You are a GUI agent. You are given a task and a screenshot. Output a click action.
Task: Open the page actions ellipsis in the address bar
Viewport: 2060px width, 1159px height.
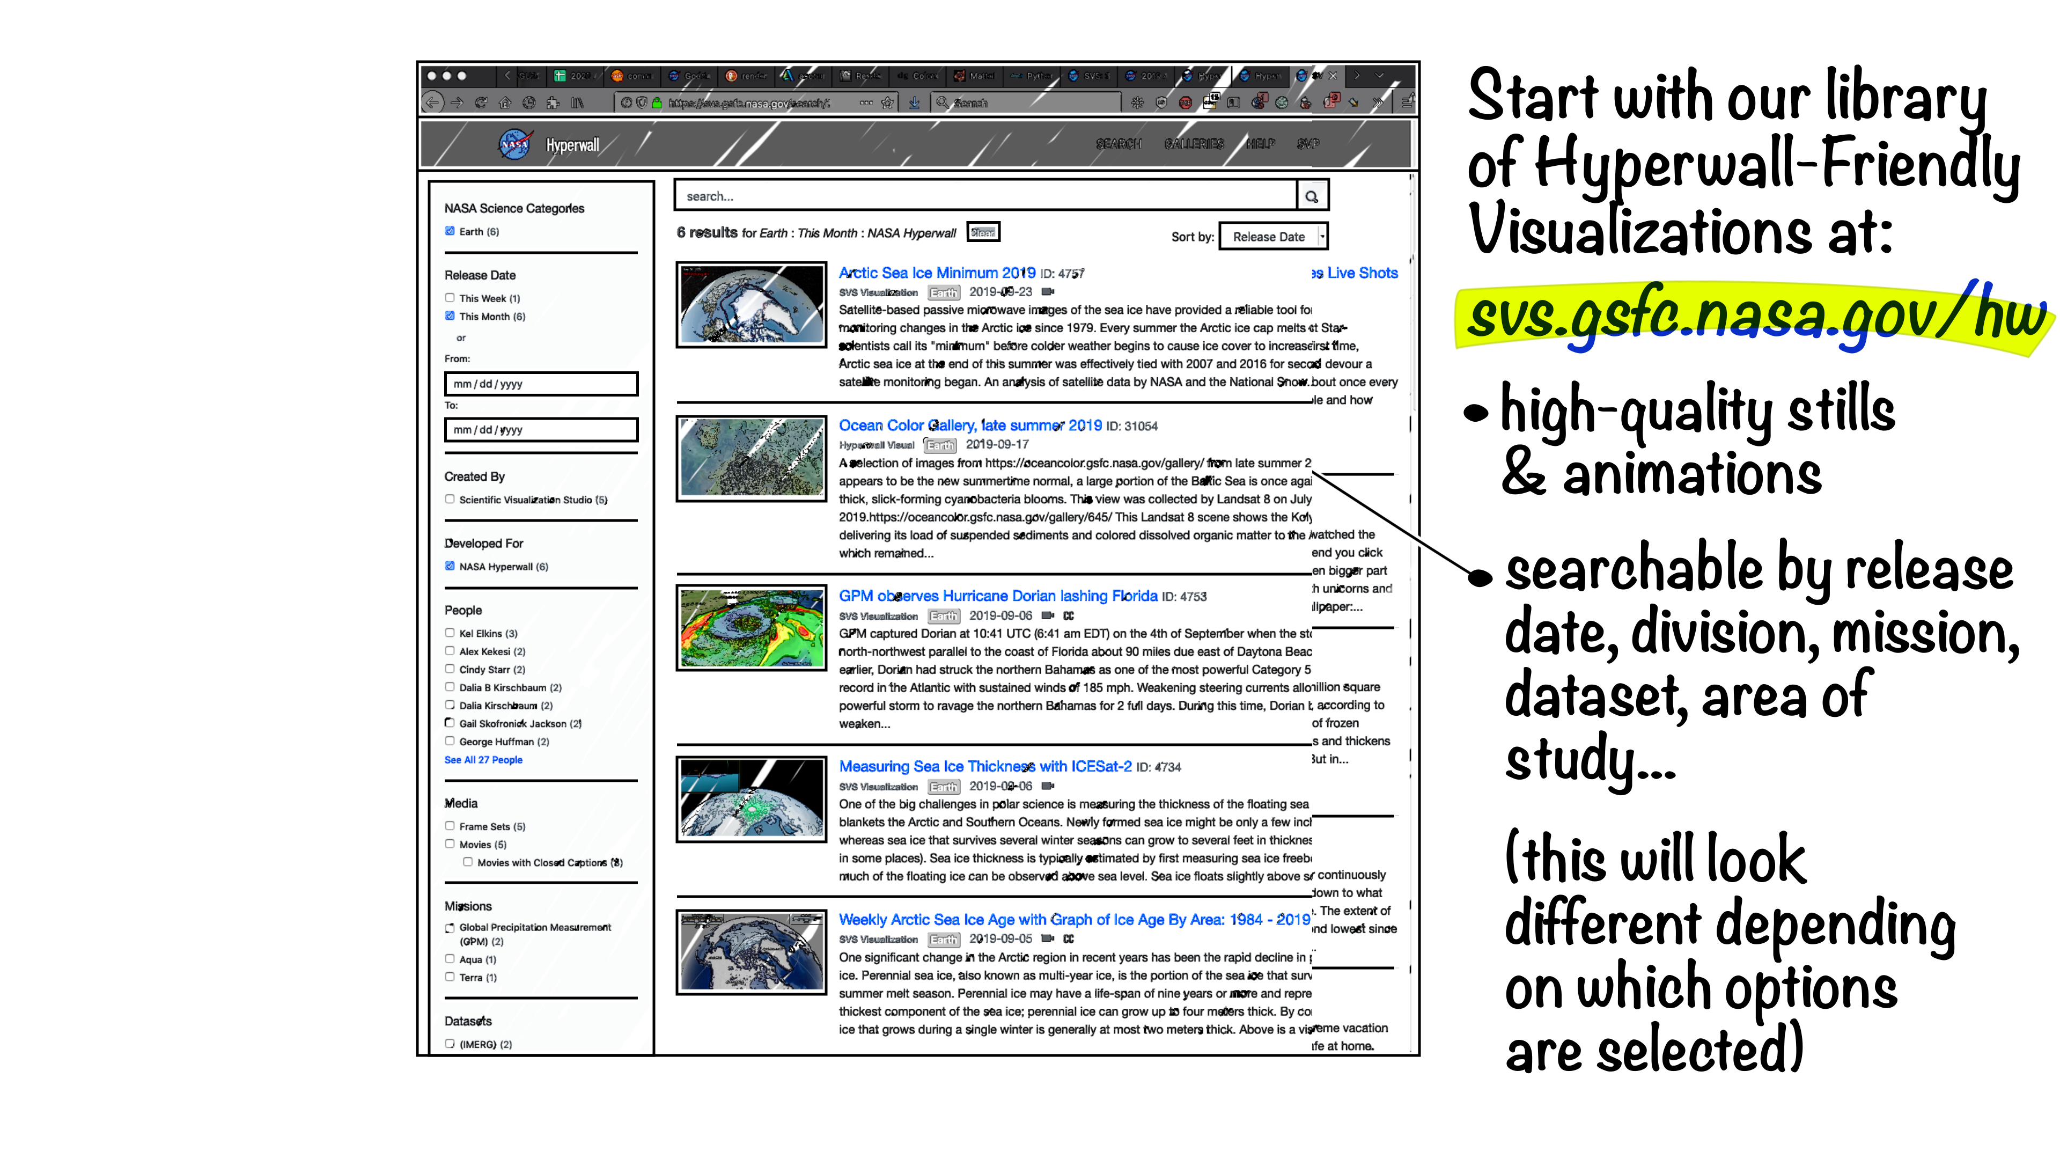pyautogui.click(x=866, y=102)
